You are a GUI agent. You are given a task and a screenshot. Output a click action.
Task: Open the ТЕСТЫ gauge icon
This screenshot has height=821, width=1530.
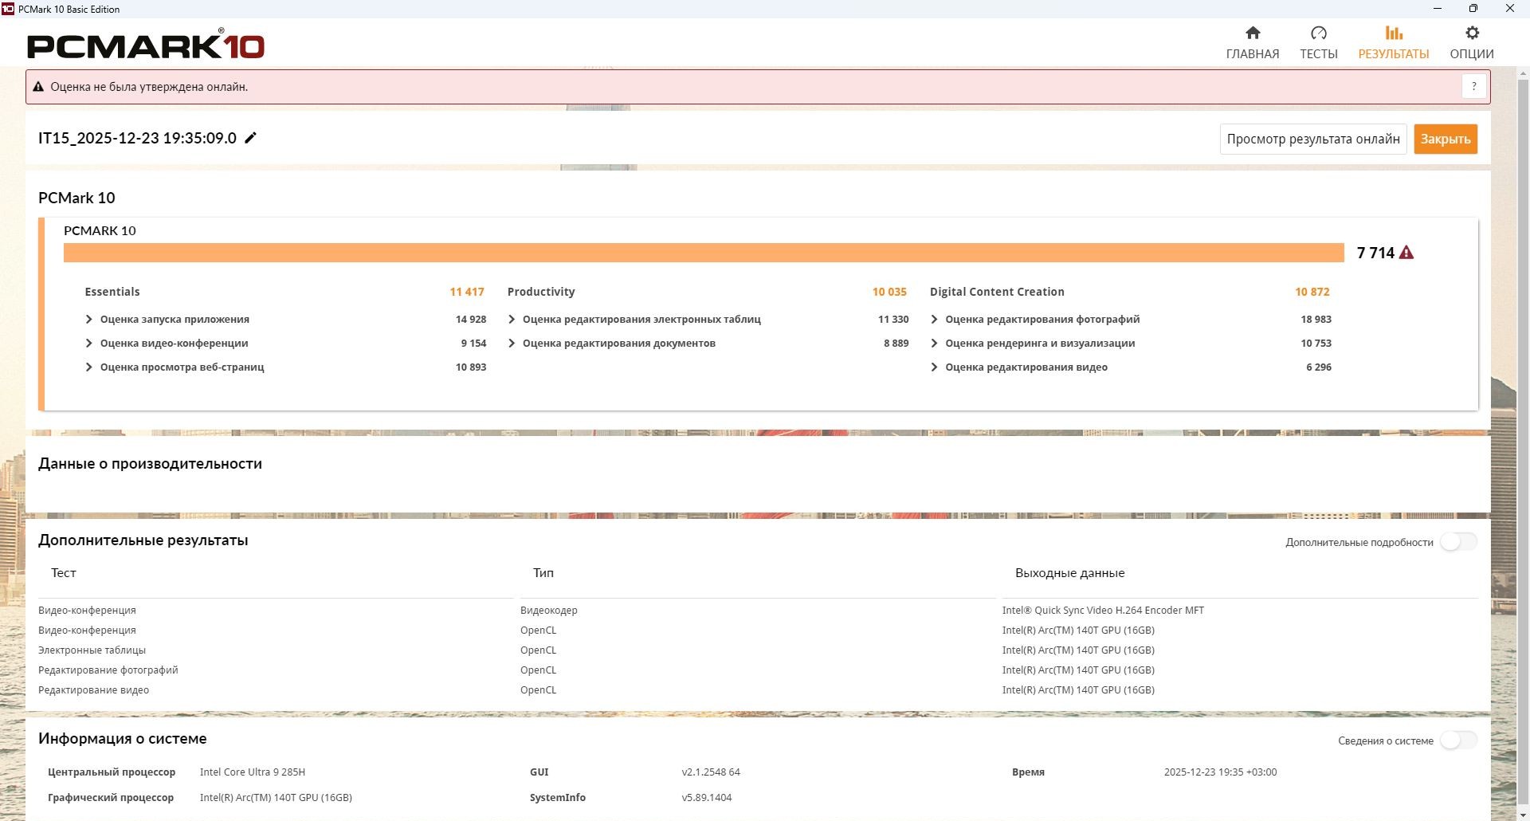click(x=1319, y=33)
